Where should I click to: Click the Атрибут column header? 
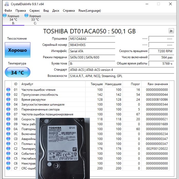click(52, 84)
